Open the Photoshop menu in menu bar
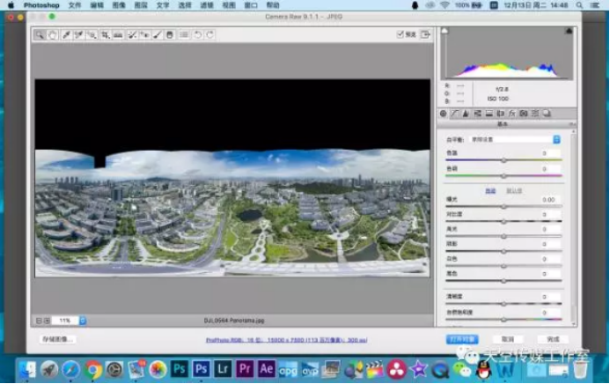The height and width of the screenshot is (384, 610). pos(40,5)
